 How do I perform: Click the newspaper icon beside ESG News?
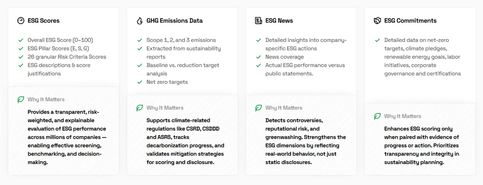[258, 21]
